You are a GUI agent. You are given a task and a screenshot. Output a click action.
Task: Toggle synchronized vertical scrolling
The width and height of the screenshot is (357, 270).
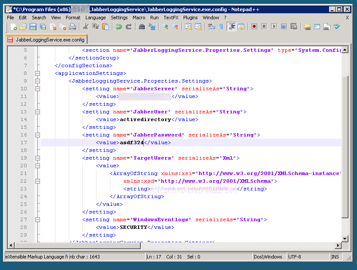tap(188, 27)
